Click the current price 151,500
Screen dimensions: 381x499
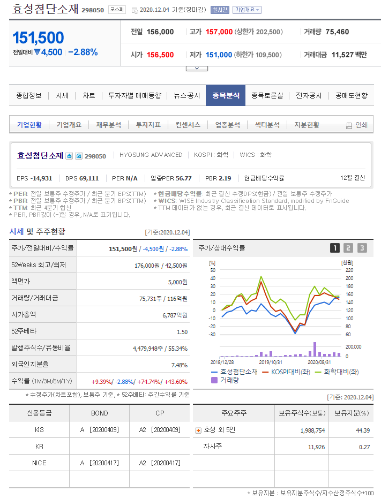pyautogui.click(x=38, y=37)
